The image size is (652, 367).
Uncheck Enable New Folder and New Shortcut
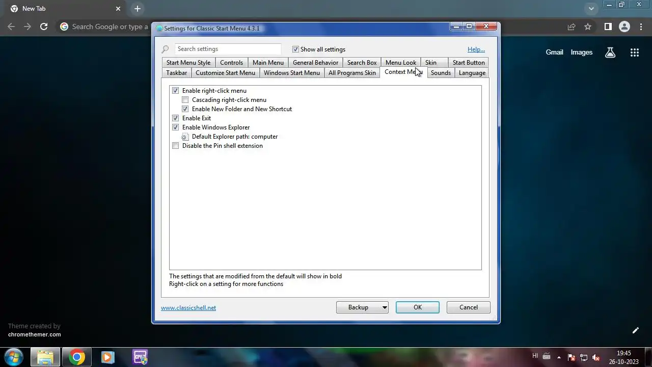tap(185, 109)
